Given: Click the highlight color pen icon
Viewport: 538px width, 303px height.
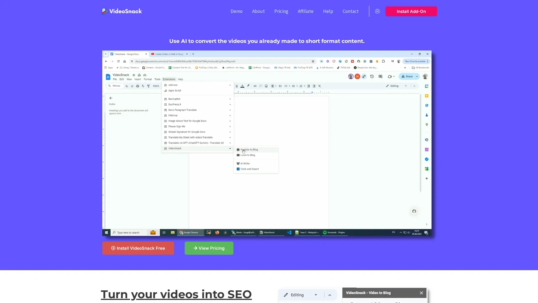Looking at the screenshot, I should [x=248, y=86].
